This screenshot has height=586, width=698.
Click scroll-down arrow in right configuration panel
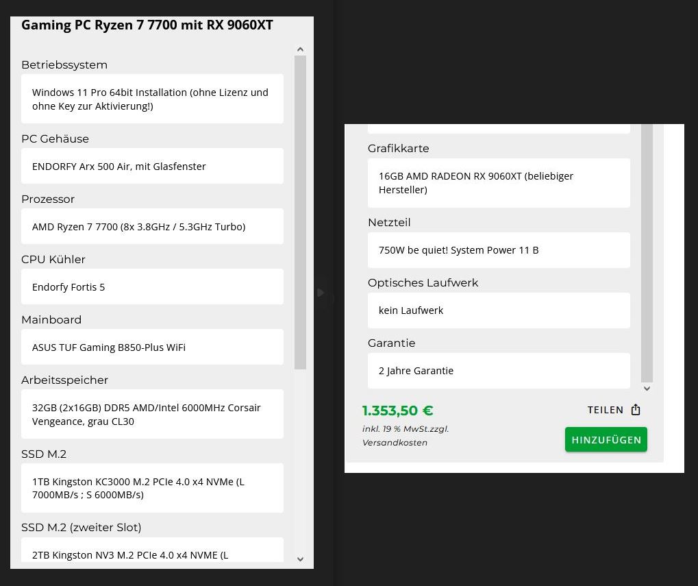[647, 389]
